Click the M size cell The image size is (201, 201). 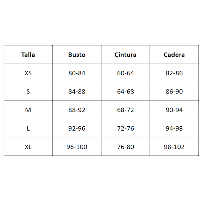tap(28, 110)
